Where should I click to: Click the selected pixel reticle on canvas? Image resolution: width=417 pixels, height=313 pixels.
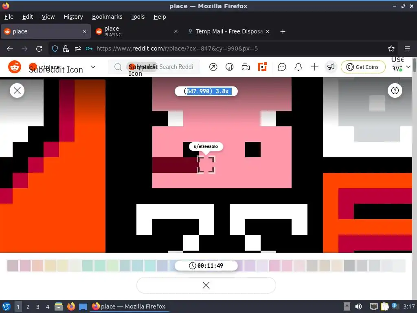(x=206, y=165)
